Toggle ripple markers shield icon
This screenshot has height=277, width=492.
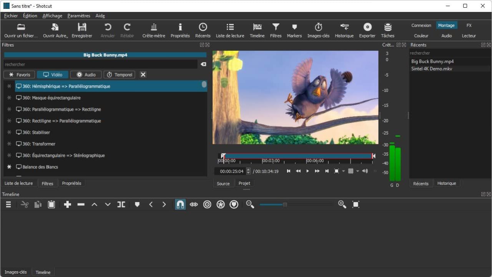(x=234, y=205)
